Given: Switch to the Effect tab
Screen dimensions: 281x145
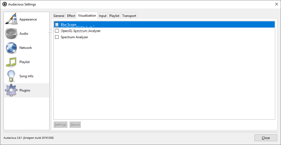Looking at the screenshot, I should pos(71,16).
